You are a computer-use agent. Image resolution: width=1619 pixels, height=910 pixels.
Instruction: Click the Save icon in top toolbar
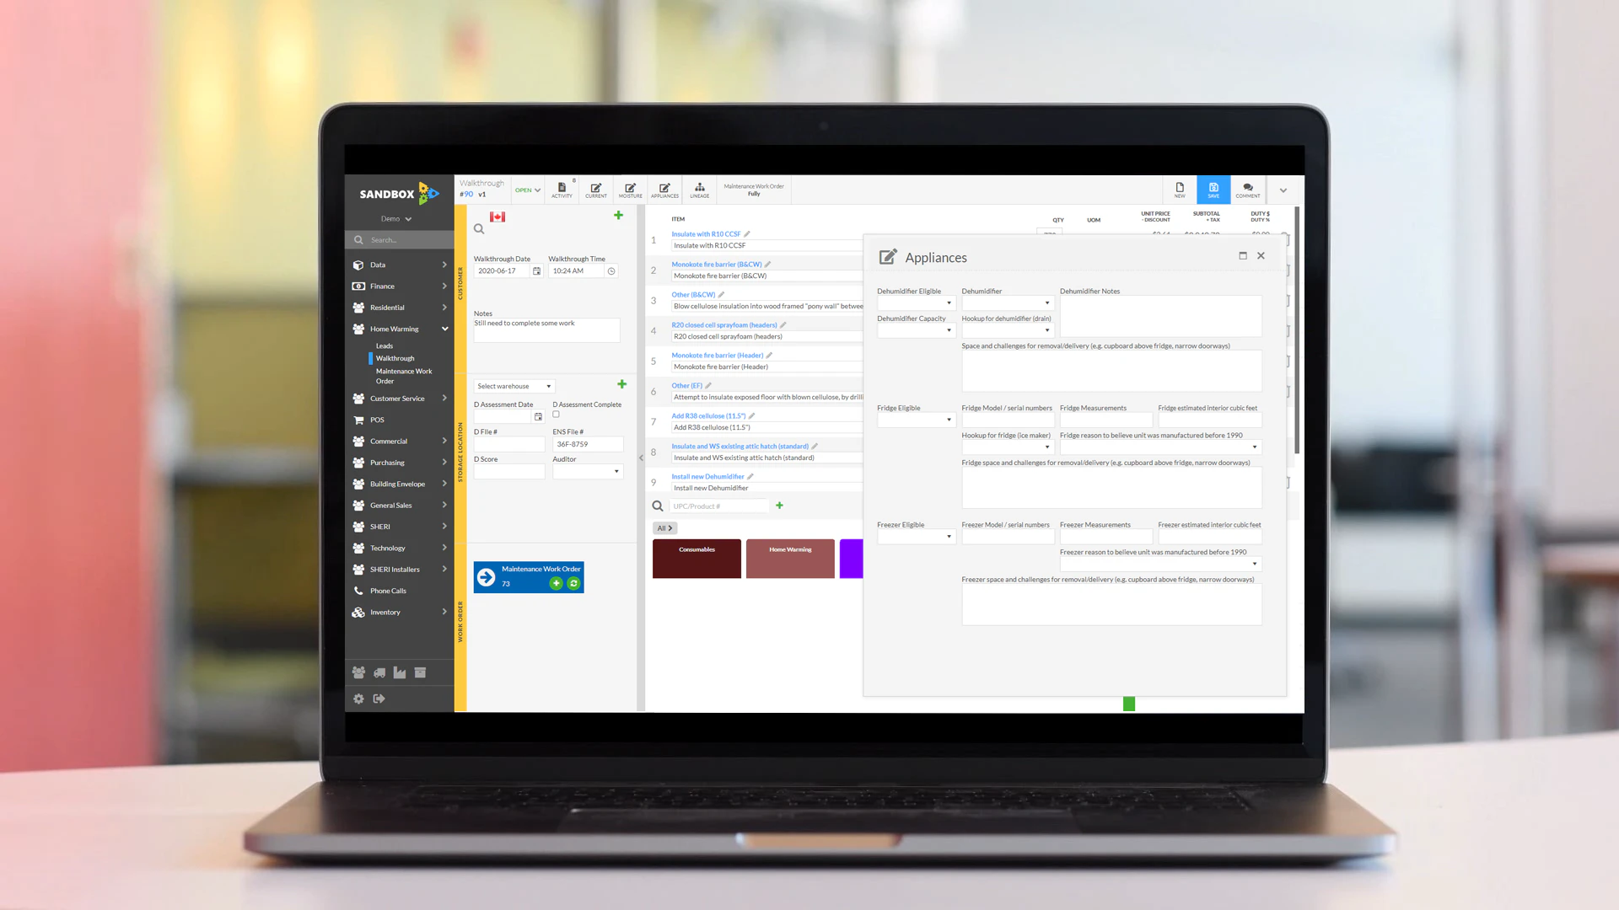(1213, 190)
